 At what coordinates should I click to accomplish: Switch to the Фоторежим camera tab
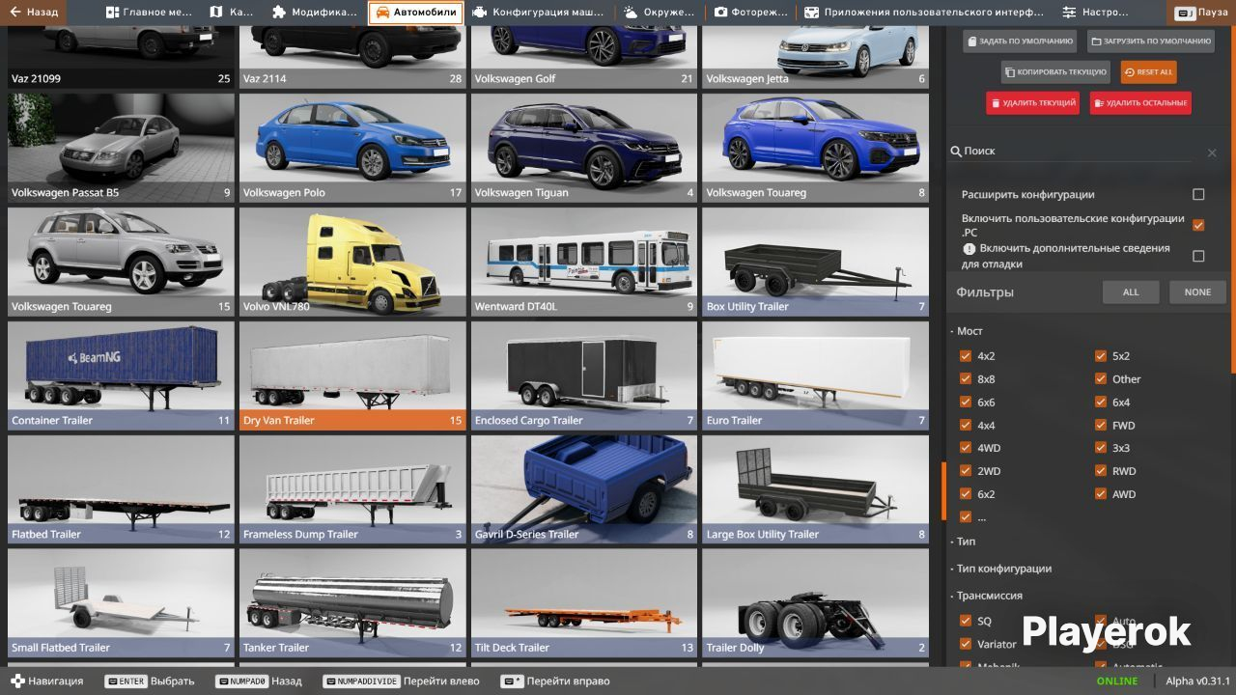pyautogui.click(x=749, y=13)
